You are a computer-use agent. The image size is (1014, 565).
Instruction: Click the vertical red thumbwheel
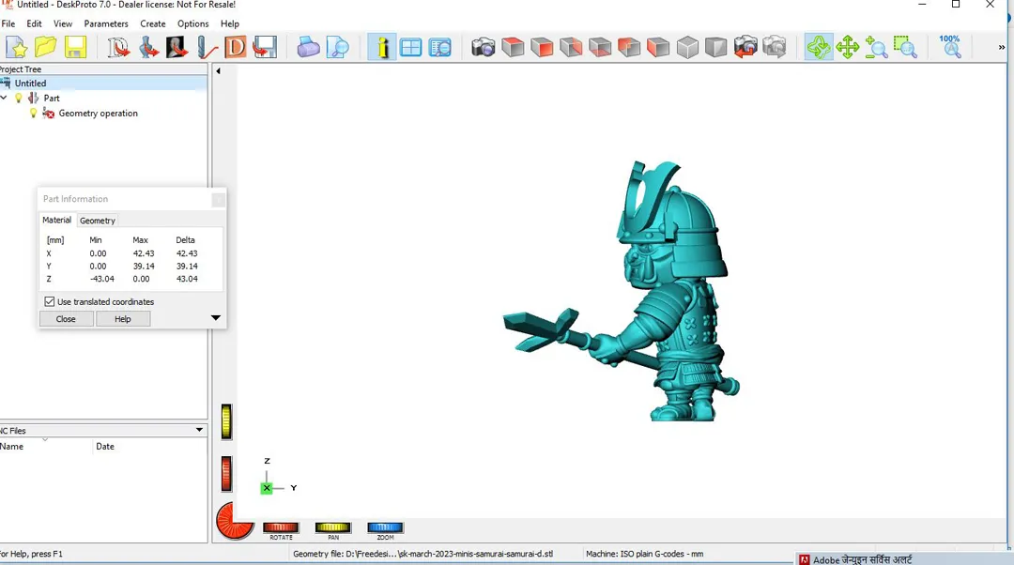(226, 473)
